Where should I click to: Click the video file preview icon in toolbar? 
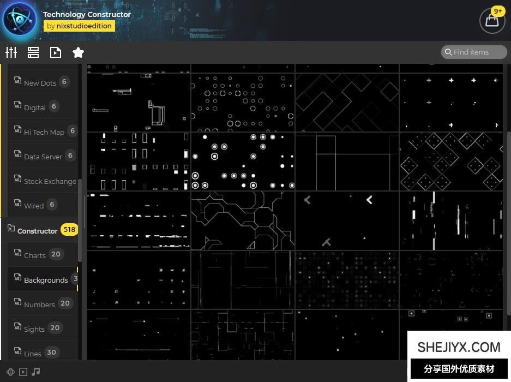(56, 52)
